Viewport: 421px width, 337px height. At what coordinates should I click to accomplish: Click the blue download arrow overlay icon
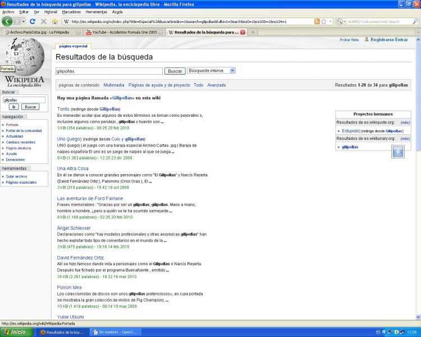click(397, 152)
